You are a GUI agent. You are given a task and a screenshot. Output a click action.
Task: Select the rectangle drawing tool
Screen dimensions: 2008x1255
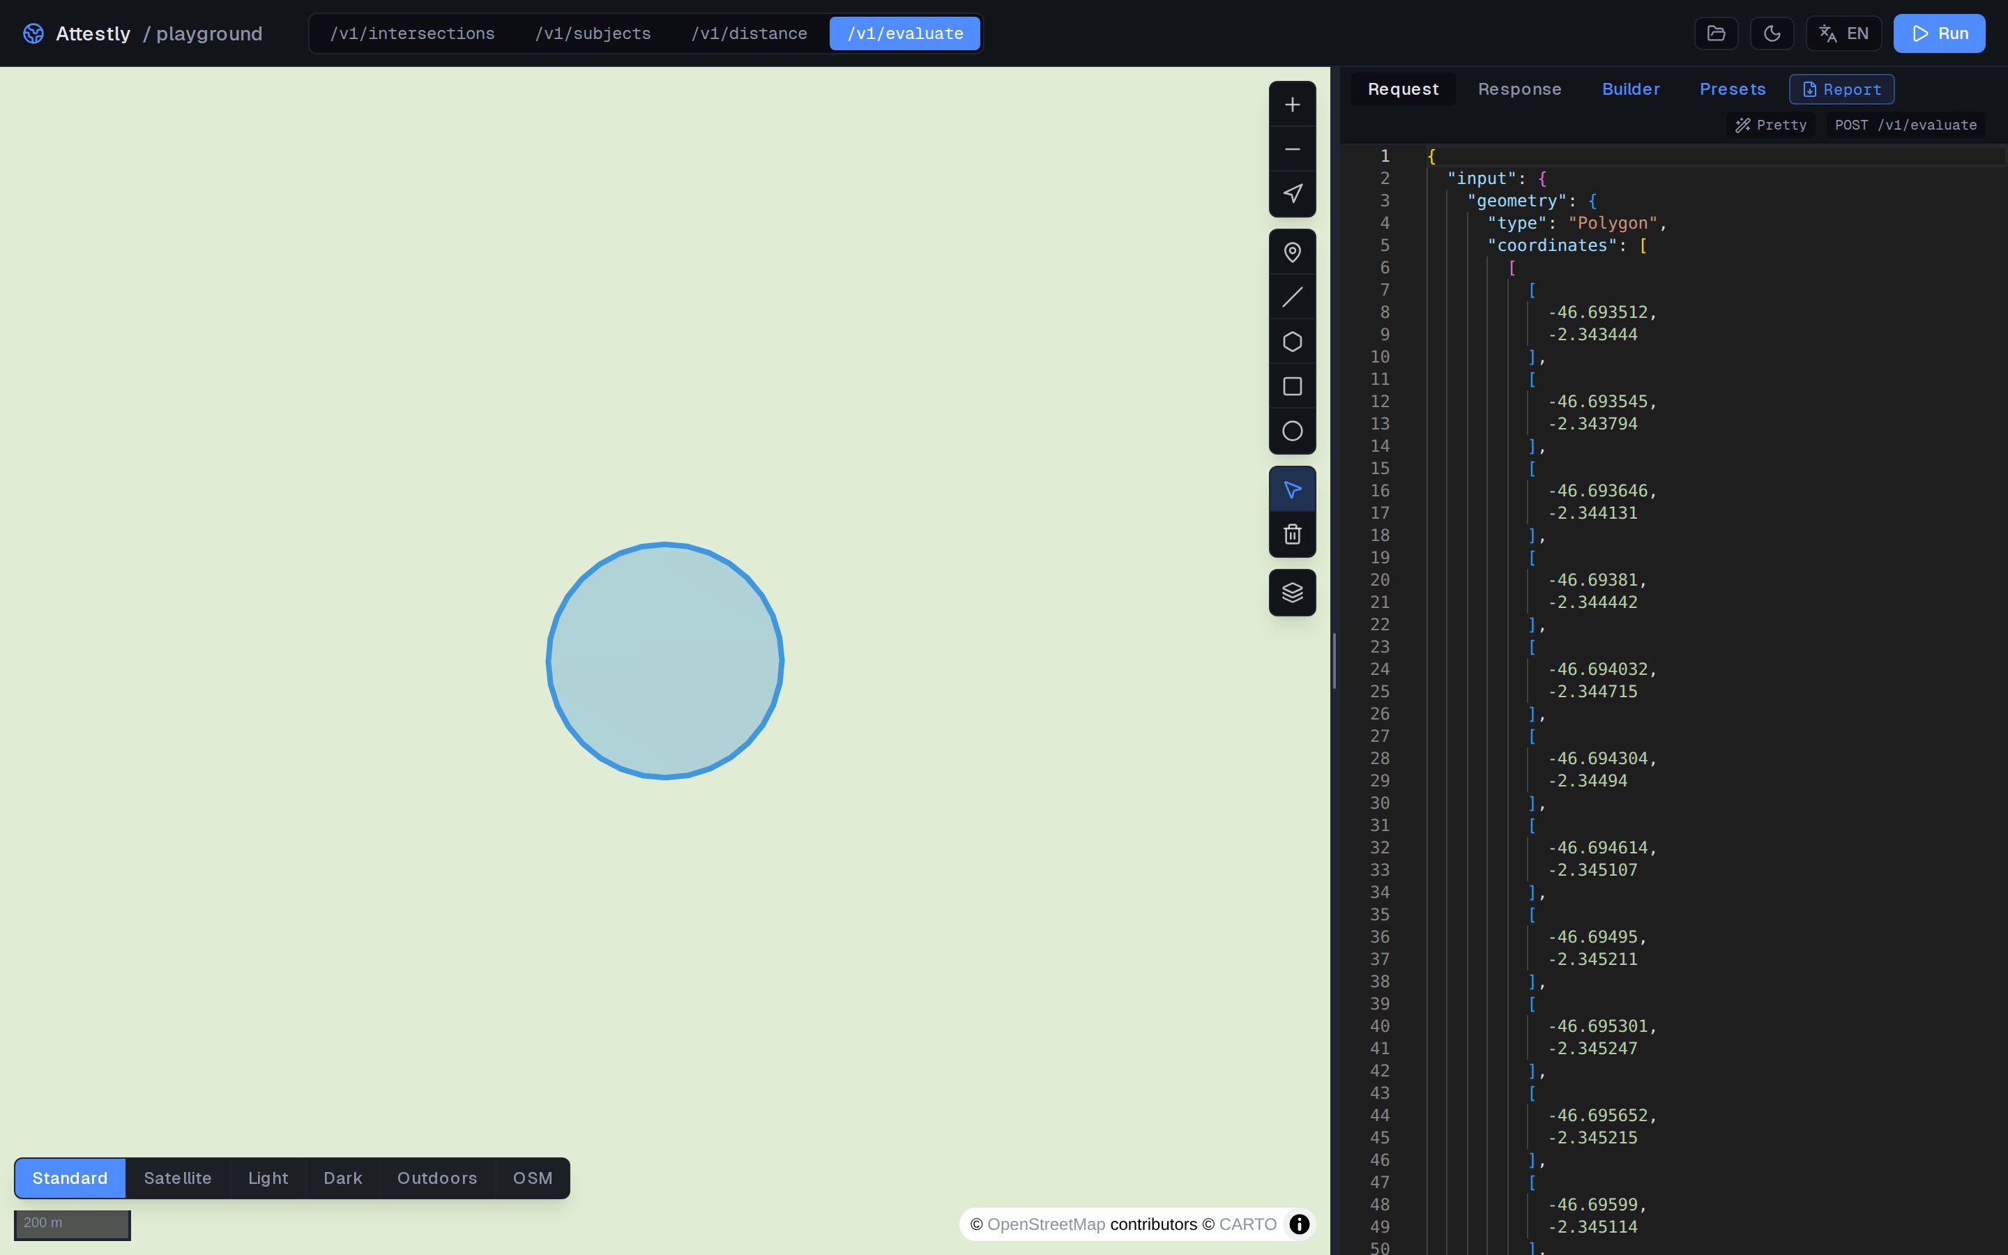(x=1292, y=387)
